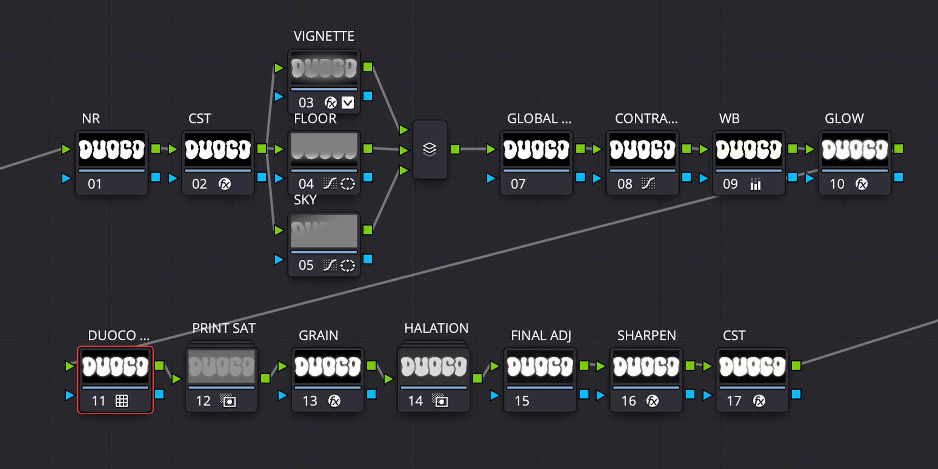The image size is (938, 469).
Task: Click the fx icon on node 13 Grain
Action: [334, 401]
